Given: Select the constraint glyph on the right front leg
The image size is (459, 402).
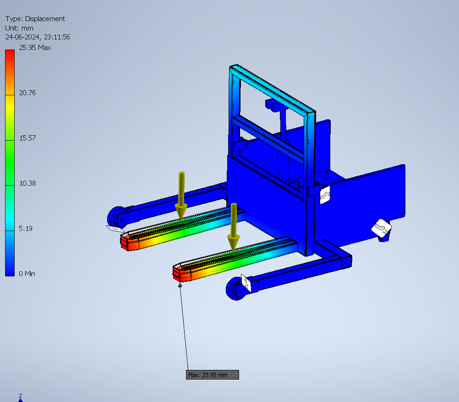Looking at the screenshot, I should 245,282.
